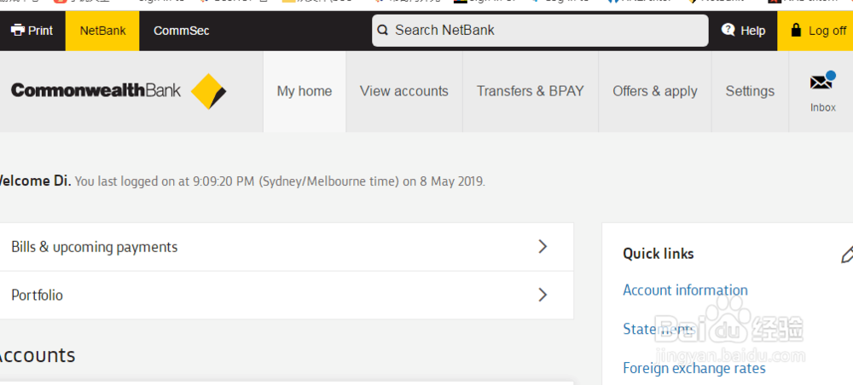Click the printer icon in top bar
Viewport: 853px width, 385px height.
coord(17,31)
